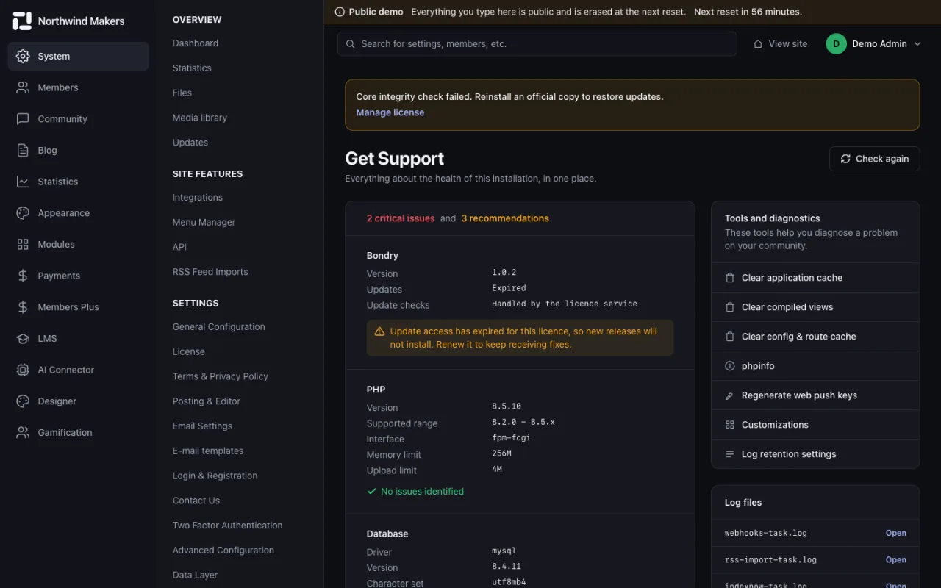Open the Appearance palette icon
Image resolution: width=941 pixels, height=588 pixels.
(x=23, y=213)
